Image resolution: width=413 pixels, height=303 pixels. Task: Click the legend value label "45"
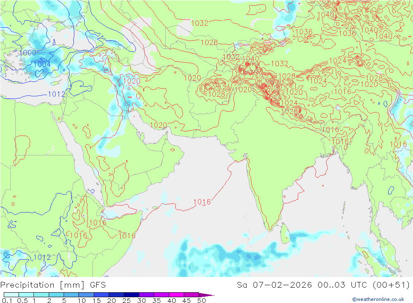pyautogui.click(x=187, y=301)
